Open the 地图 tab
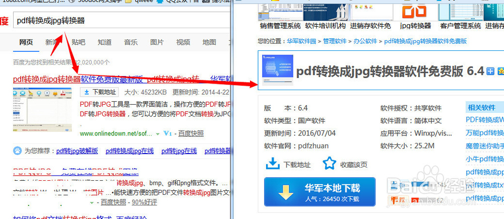This screenshot has width=504, height=219. click(209, 42)
